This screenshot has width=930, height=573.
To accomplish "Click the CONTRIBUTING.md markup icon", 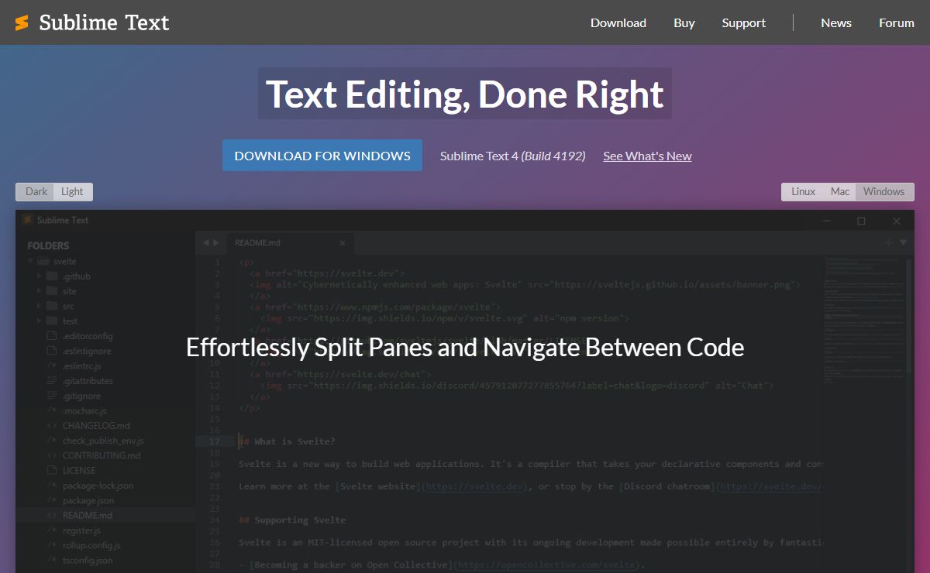I will [x=52, y=455].
